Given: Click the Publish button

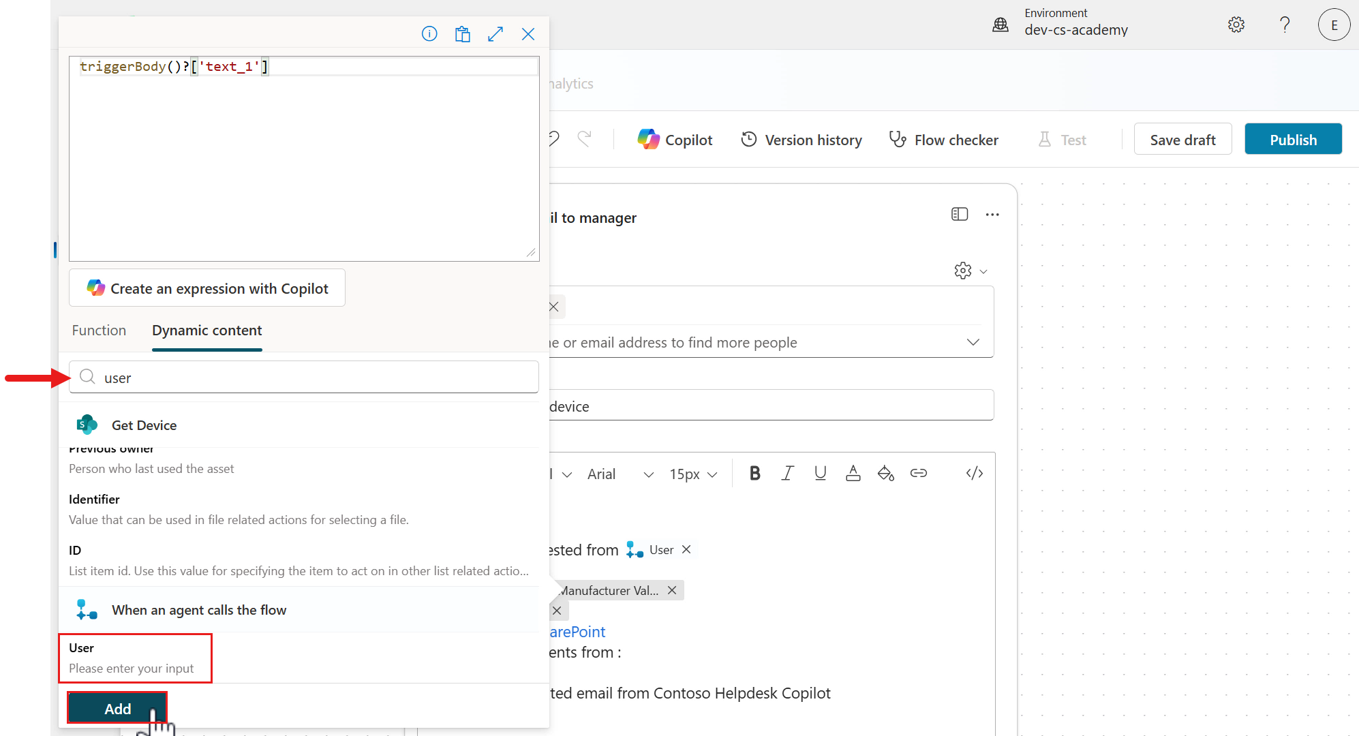Looking at the screenshot, I should coord(1292,139).
